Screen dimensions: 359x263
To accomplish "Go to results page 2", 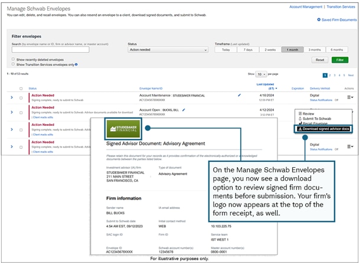I will point(330,75).
